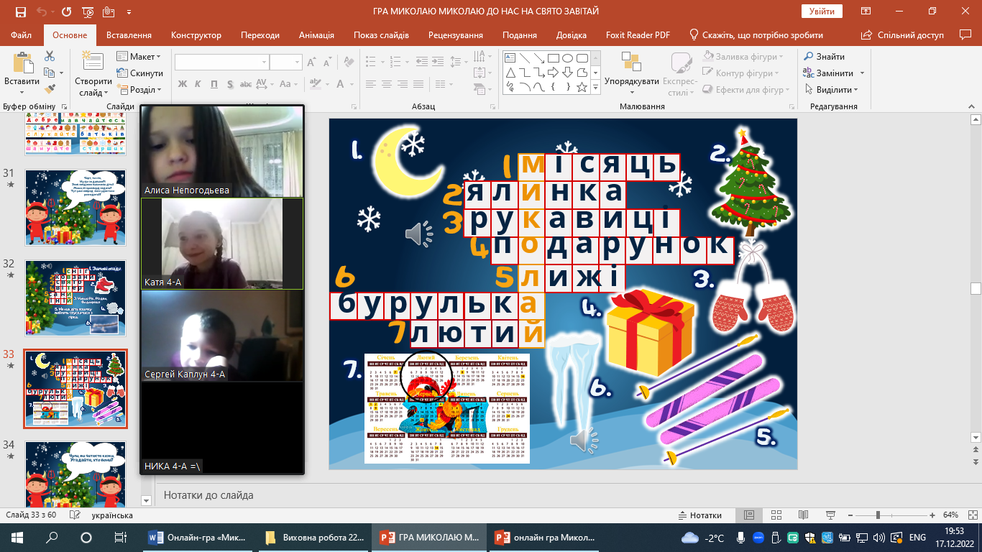Click the Save icon in quick access toolbar
982x552 pixels.
pyautogui.click(x=20, y=12)
